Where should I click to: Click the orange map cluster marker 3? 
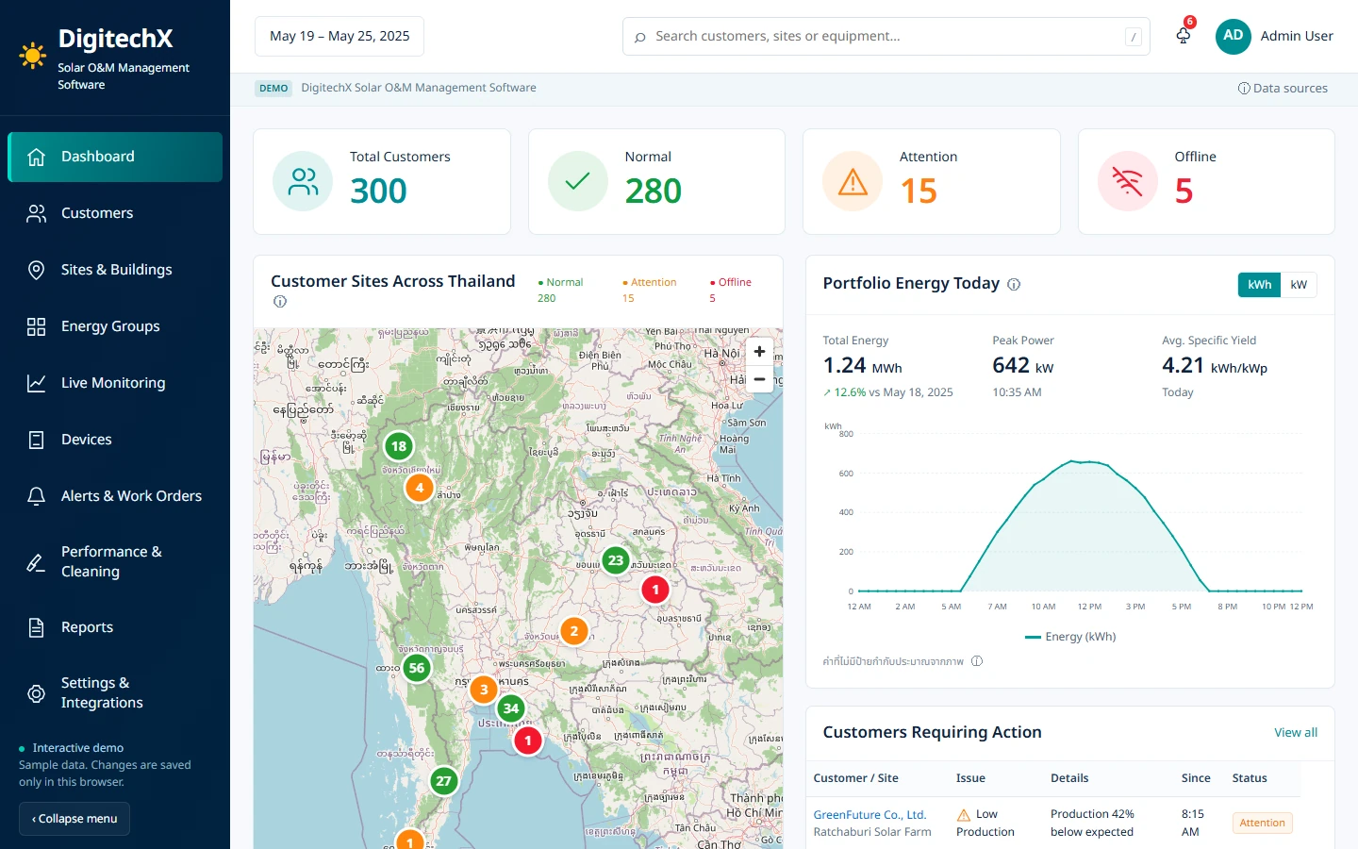click(x=484, y=690)
